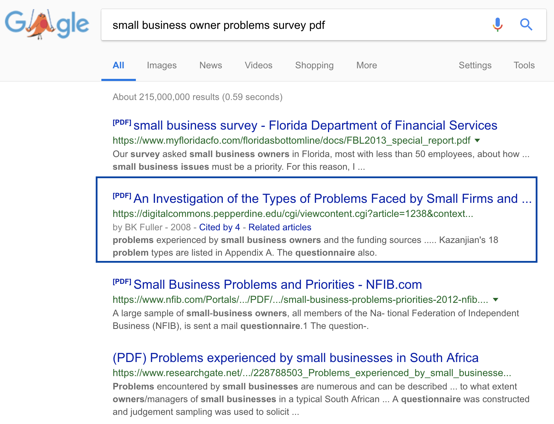Expand options arrow for nfib.com result
This screenshot has width=554, height=424.
click(x=496, y=300)
